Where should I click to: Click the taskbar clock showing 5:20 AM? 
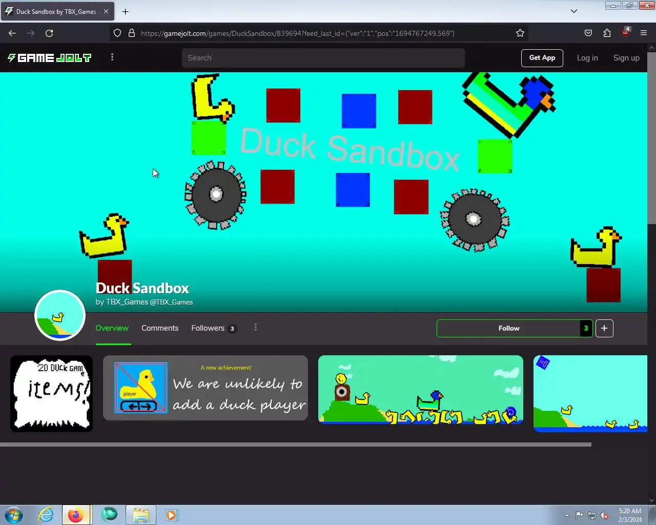pyautogui.click(x=630, y=515)
